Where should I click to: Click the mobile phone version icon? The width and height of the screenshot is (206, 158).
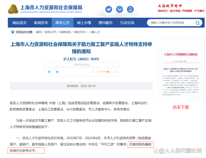[x=130, y=9]
